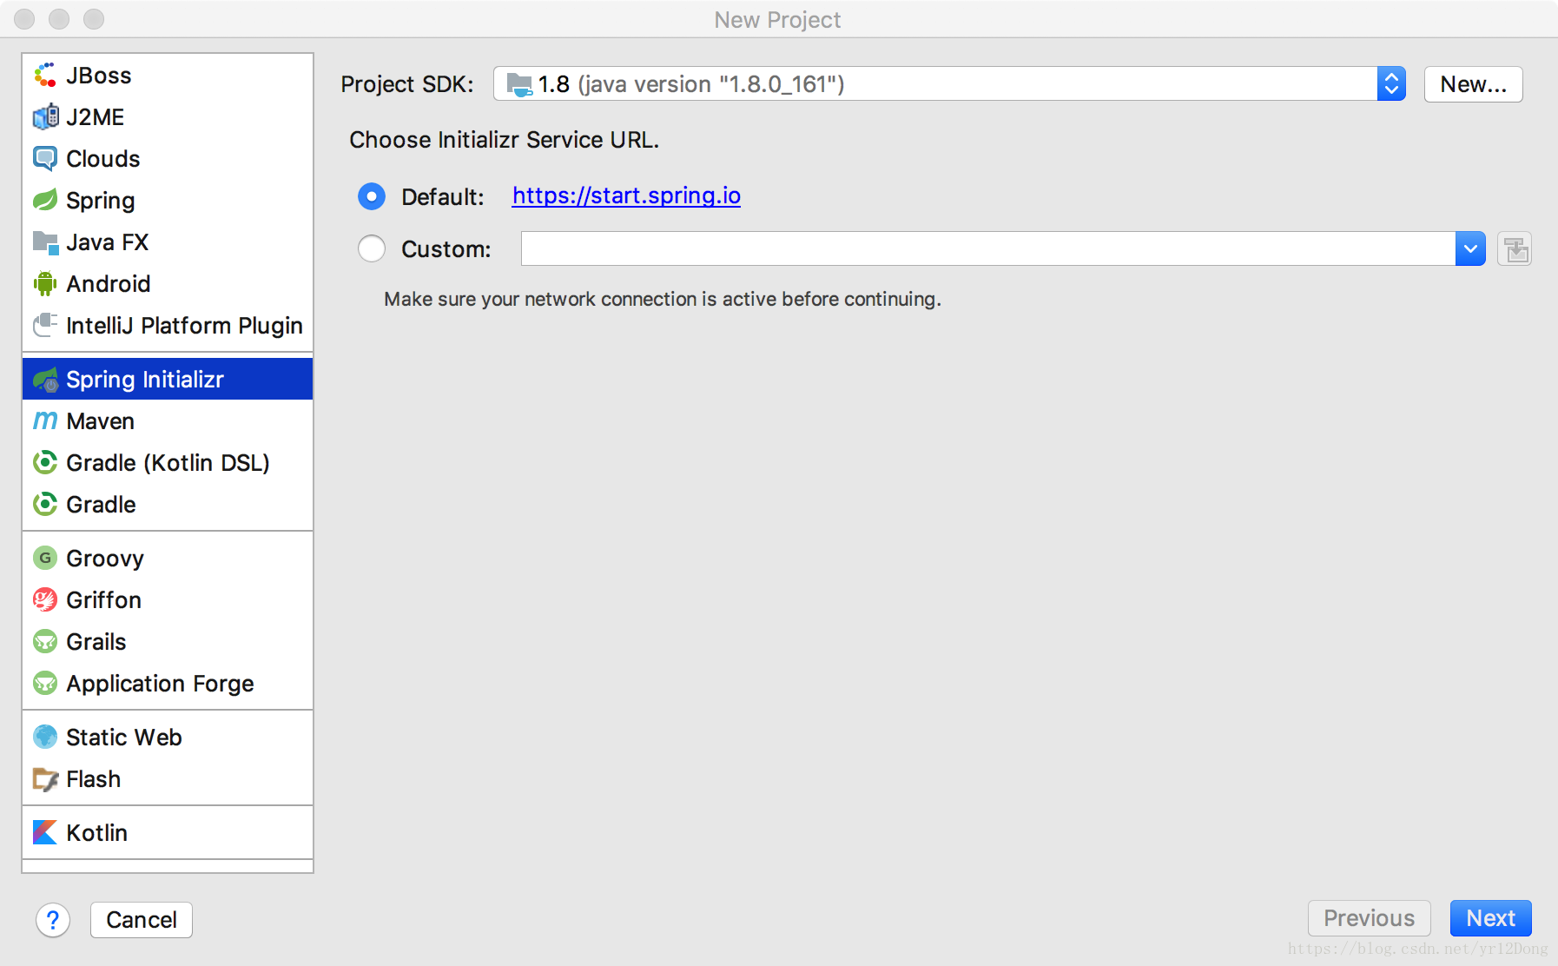The image size is (1558, 966).
Task: Click the Gradle (Kotlin DSL) icon
Action: [x=45, y=463]
